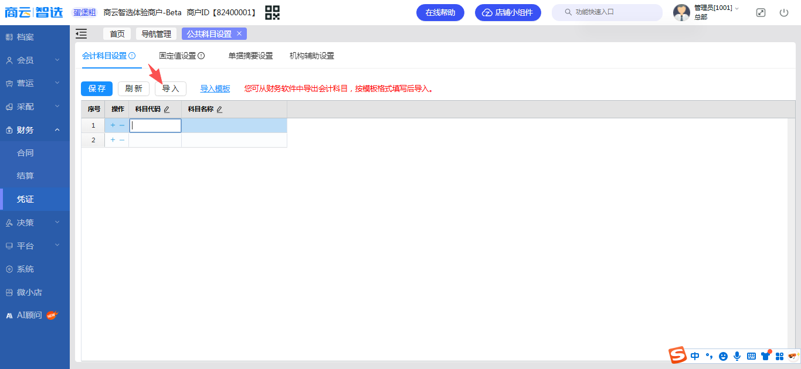This screenshot has width=801, height=369.
Task: Click the QR code icon in header
Action: pos(272,12)
